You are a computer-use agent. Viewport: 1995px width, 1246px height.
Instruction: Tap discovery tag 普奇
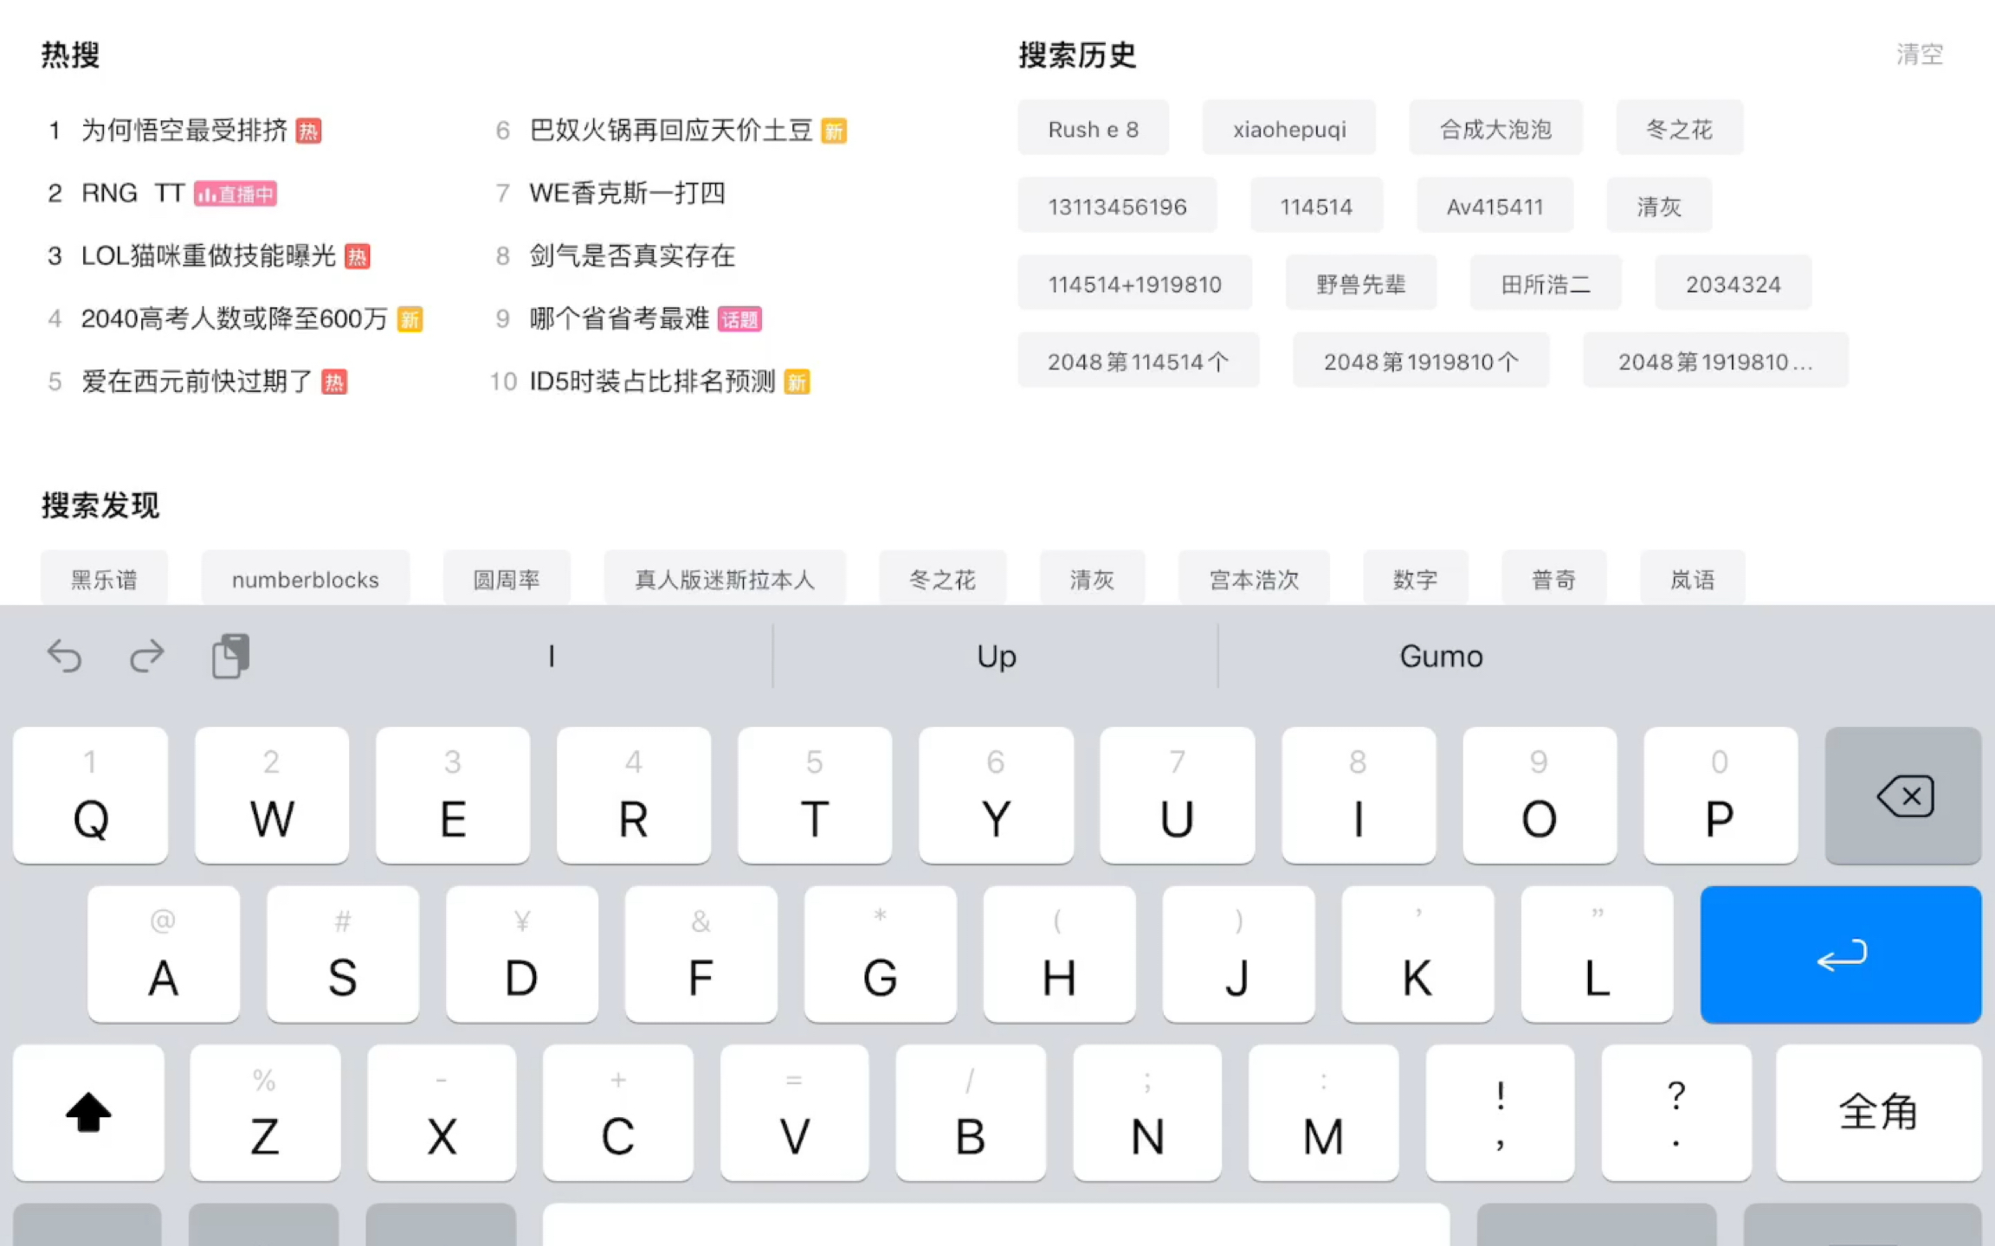coord(1554,579)
